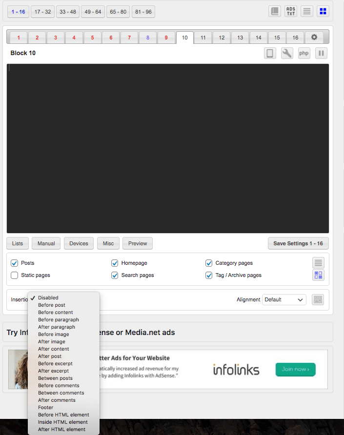The image size is (344, 435).
Task: Open the documentation book icon
Action: [x=275, y=11]
